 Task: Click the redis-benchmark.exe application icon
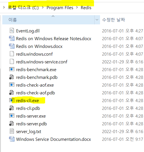(x=12, y=69)
